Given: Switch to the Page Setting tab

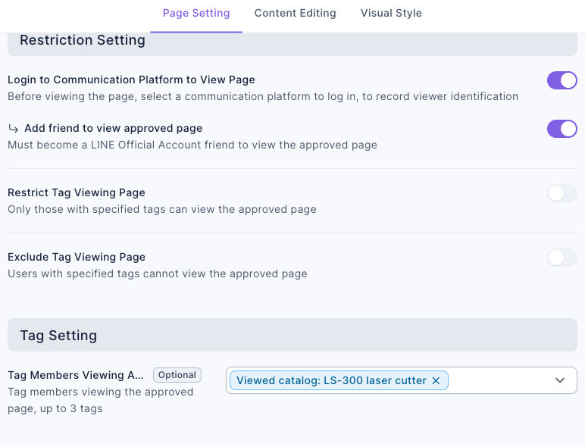Looking at the screenshot, I should pos(196,14).
